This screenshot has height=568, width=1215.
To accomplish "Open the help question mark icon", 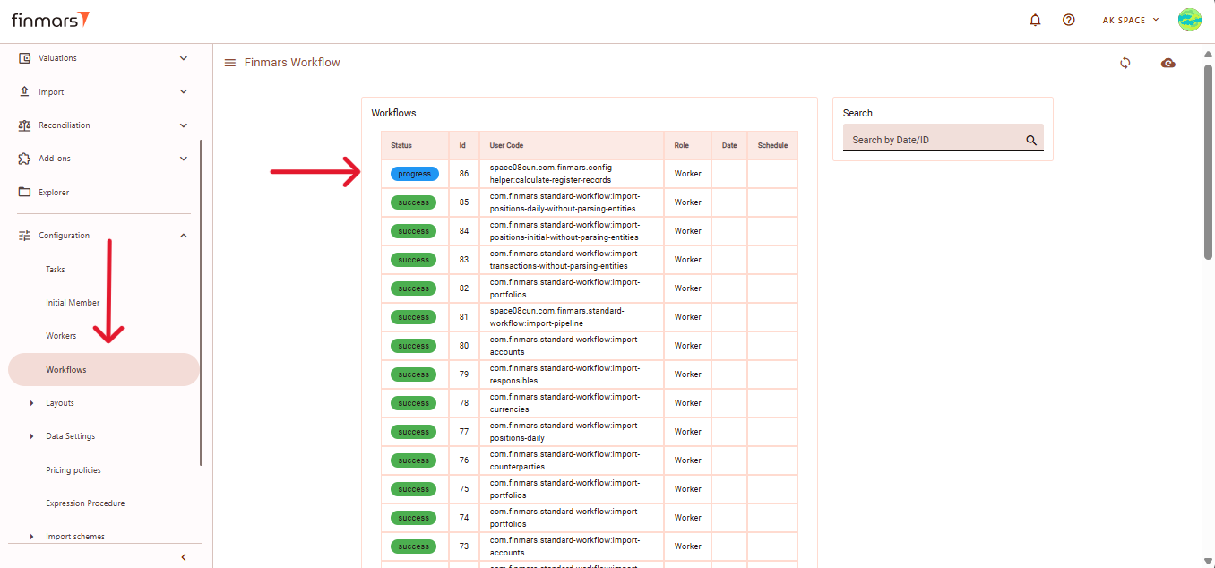I will tap(1068, 20).
